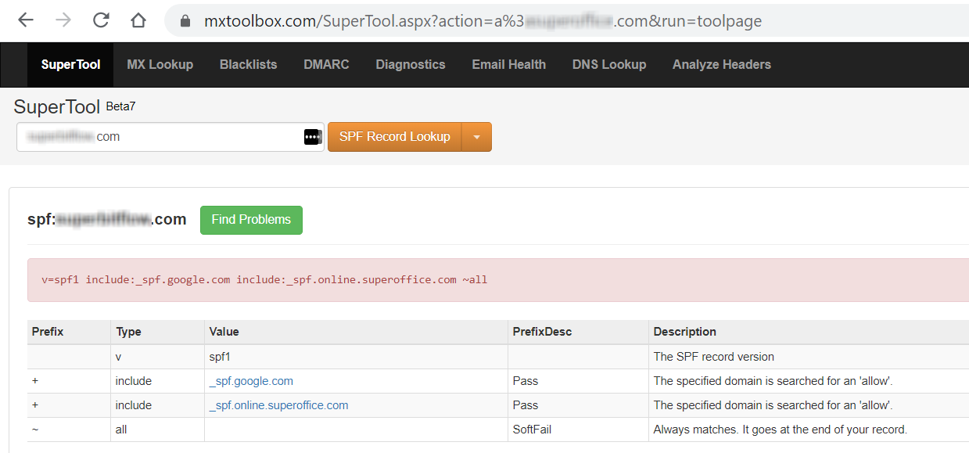Image resolution: width=969 pixels, height=453 pixels.
Task: Select the raw SPF record text
Action: pyautogui.click(x=264, y=279)
